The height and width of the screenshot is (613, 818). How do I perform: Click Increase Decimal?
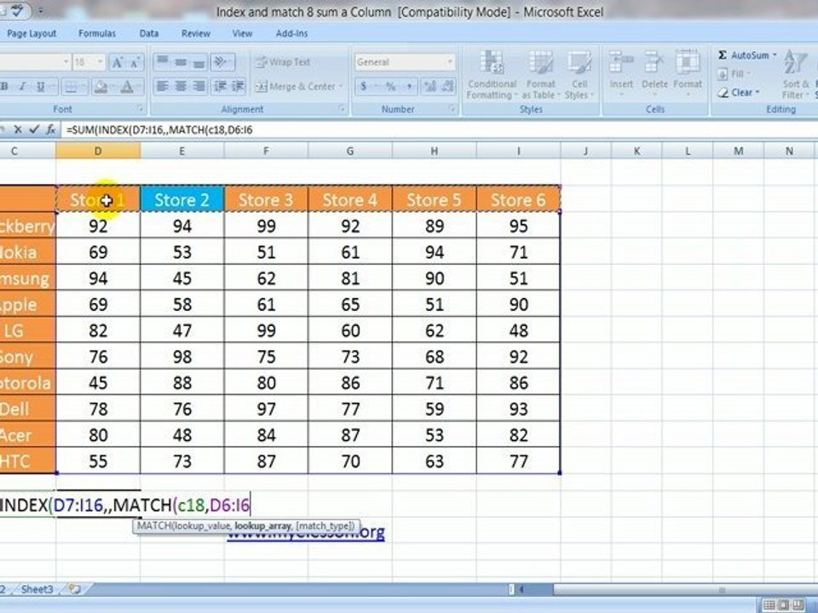click(429, 87)
